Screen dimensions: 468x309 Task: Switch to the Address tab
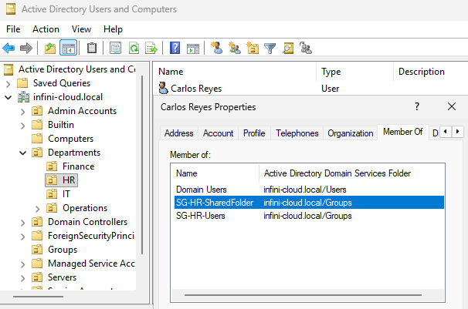click(x=179, y=133)
